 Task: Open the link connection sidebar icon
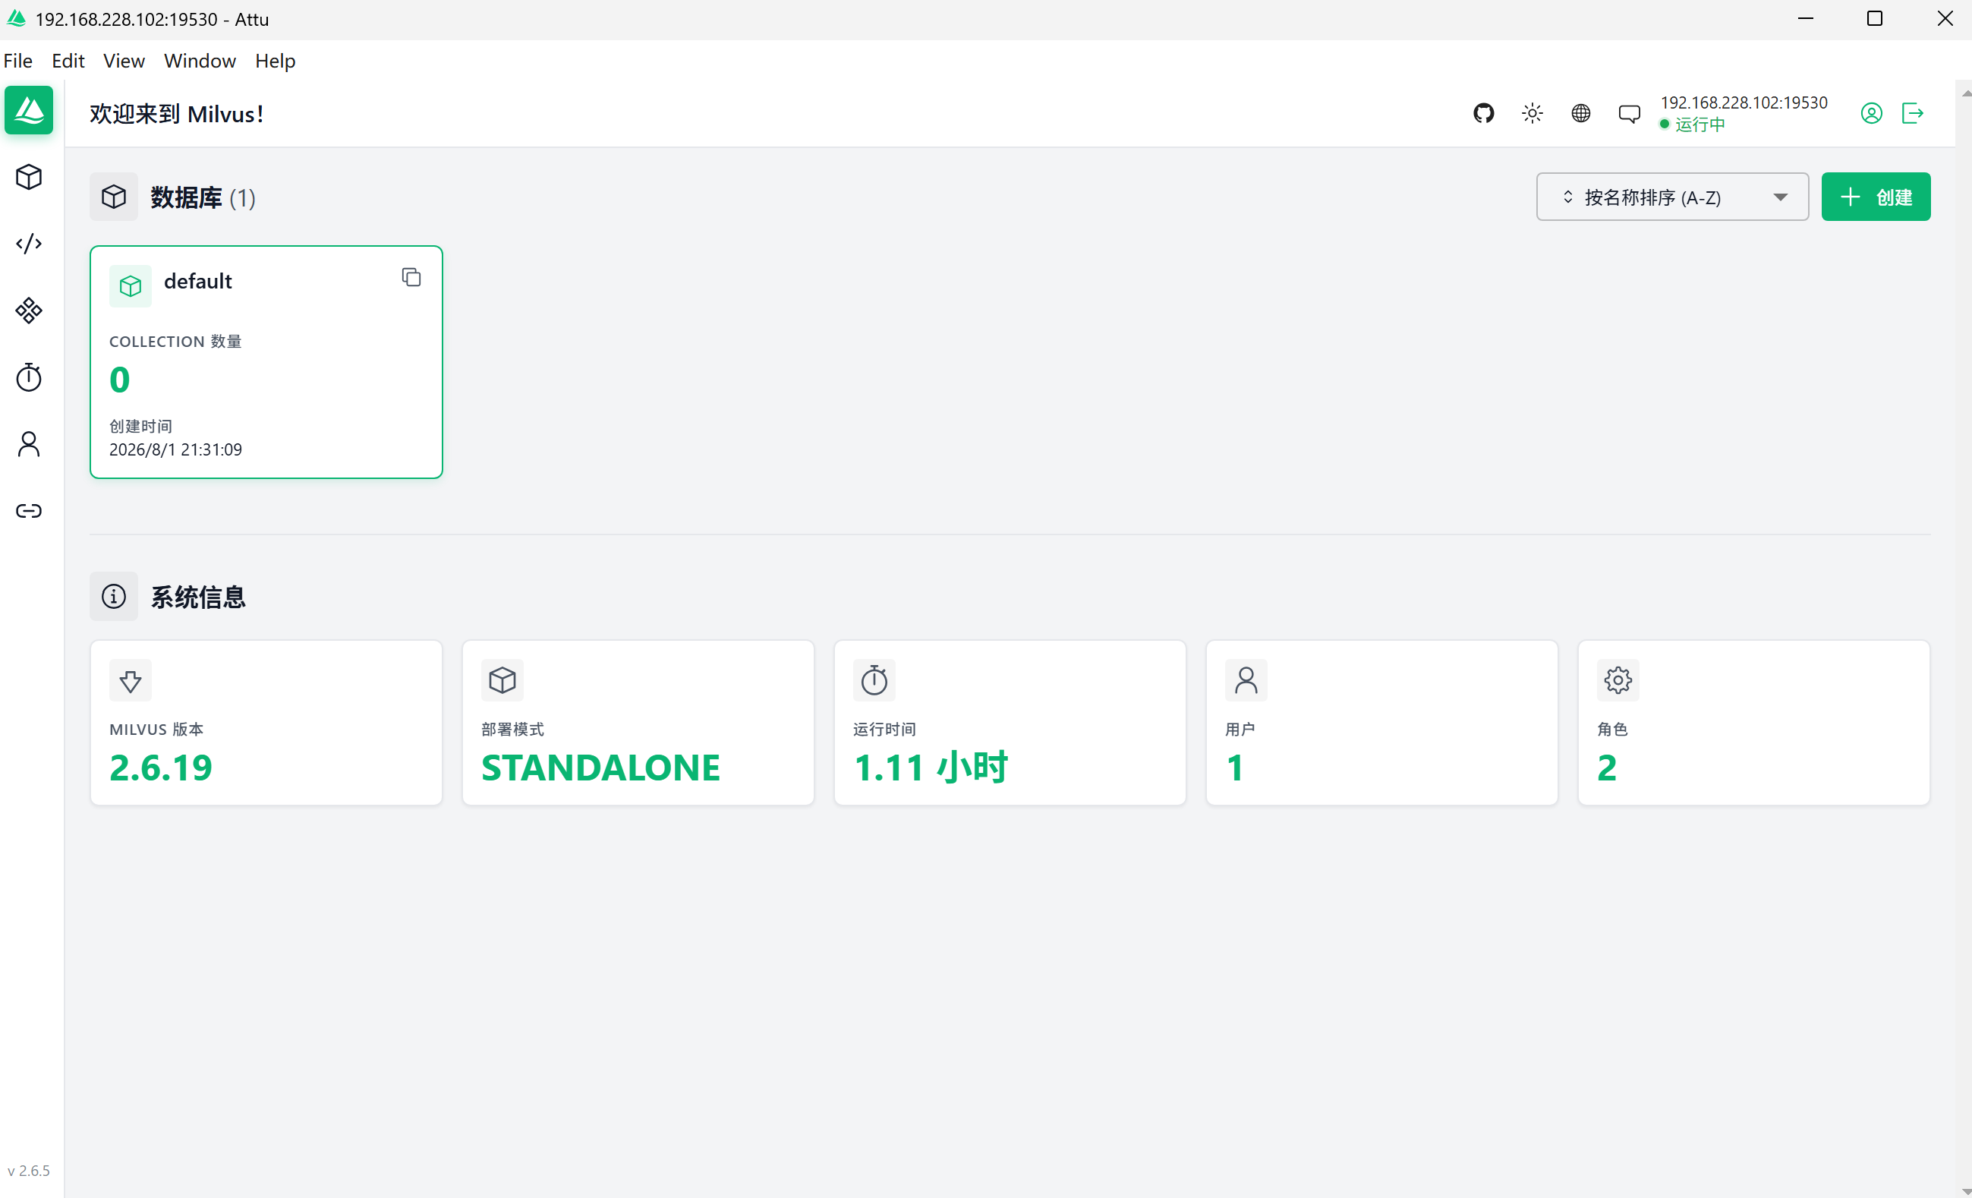29,511
